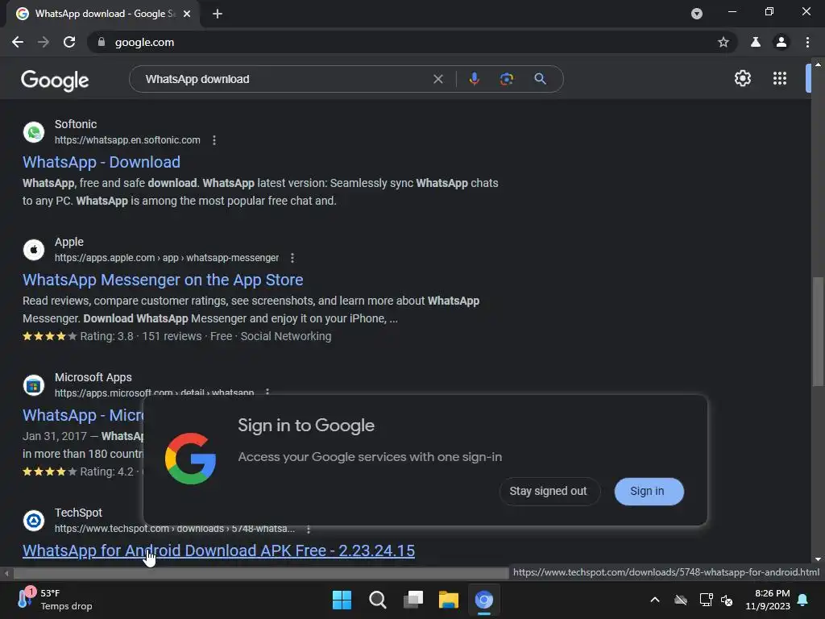This screenshot has height=619, width=825.
Task: Click the TechSpot site favicon
Action: coord(34,520)
